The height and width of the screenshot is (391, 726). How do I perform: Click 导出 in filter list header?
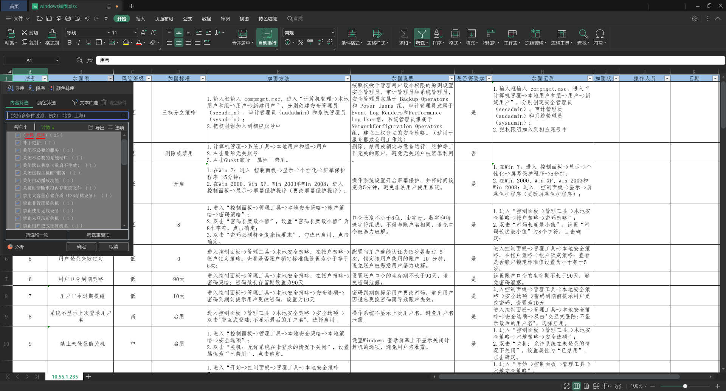coord(96,128)
